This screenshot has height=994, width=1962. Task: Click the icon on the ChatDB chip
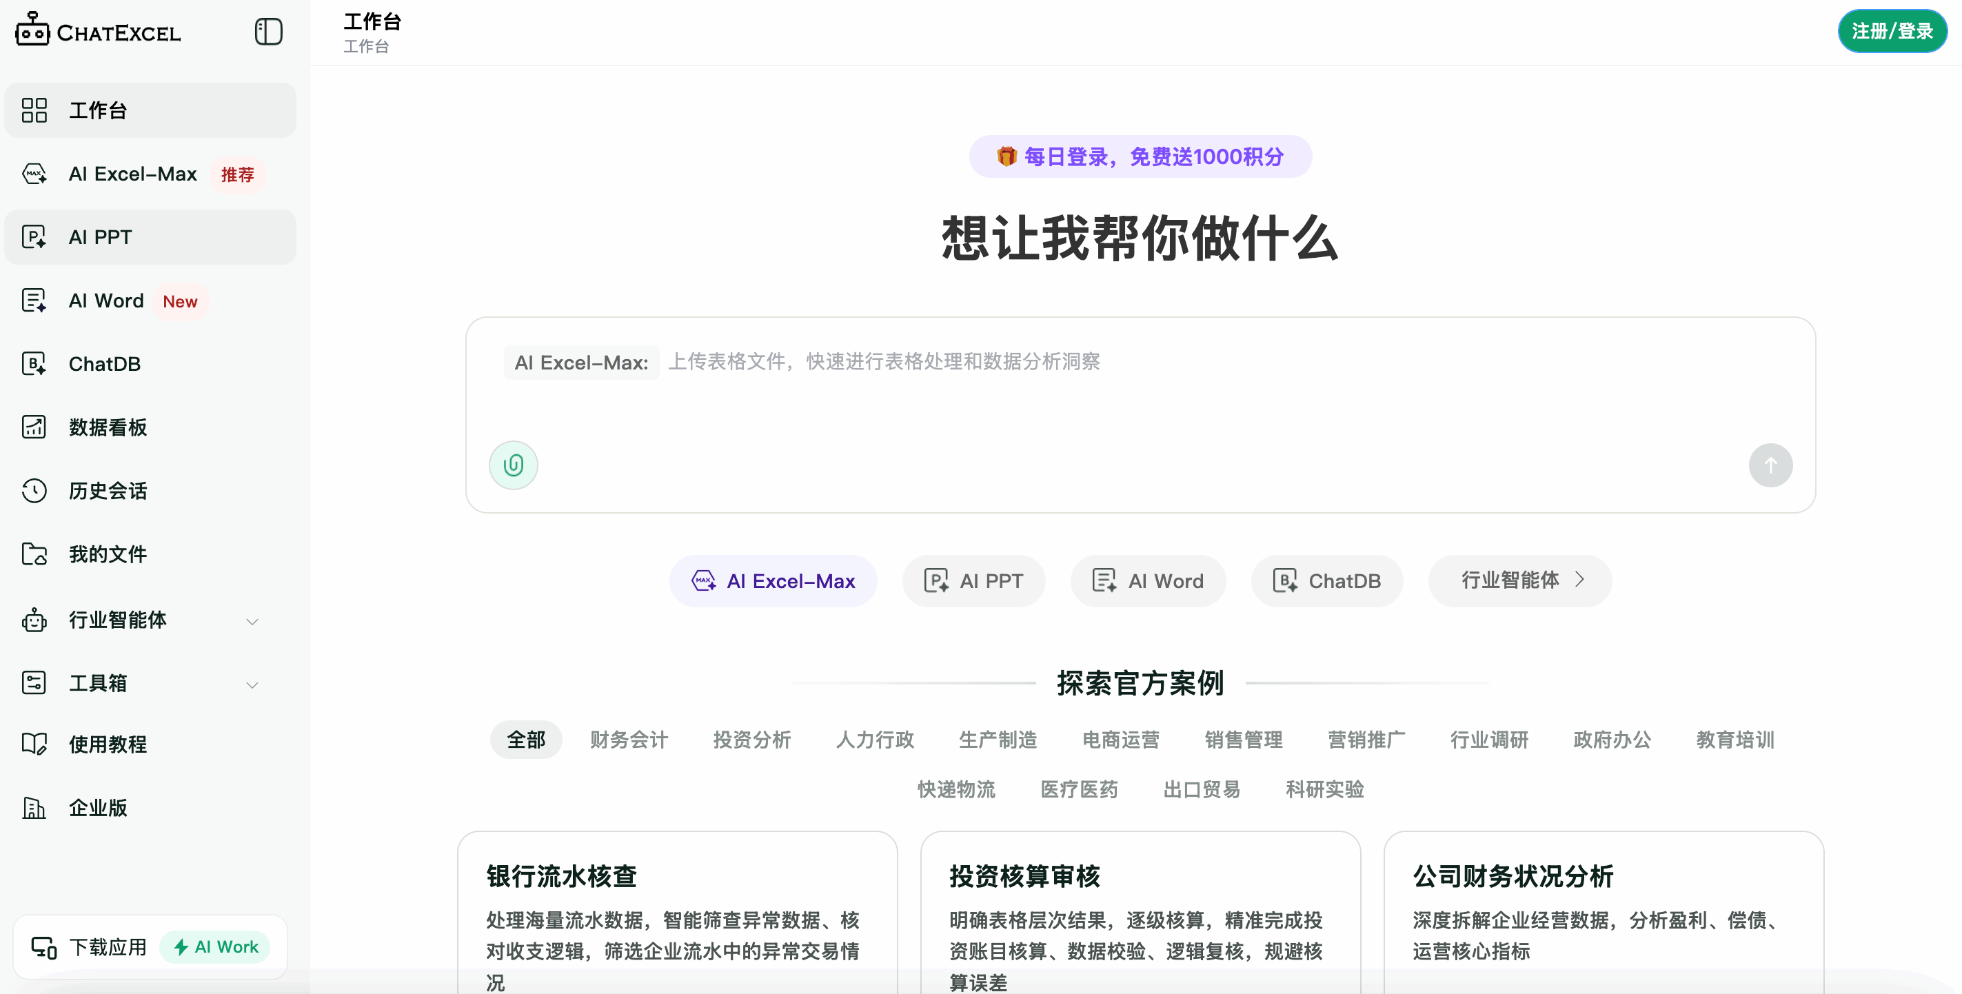pyautogui.click(x=1285, y=581)
